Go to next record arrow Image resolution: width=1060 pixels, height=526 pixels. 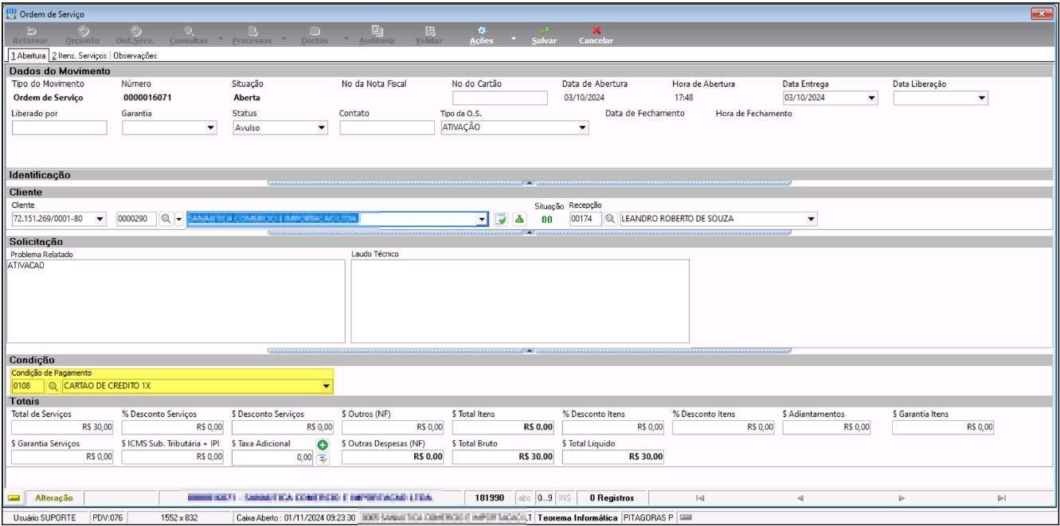pos(902,498)
